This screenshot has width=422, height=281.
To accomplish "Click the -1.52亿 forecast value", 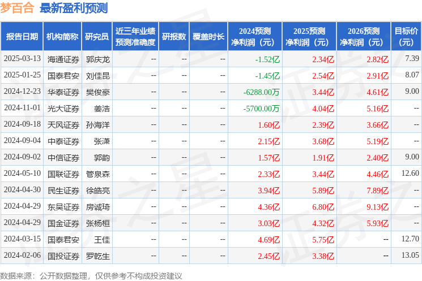I will [267, 59].
